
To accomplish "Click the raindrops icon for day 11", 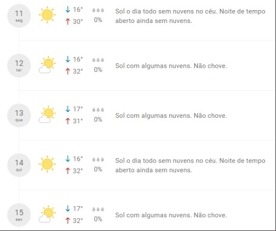I will click(x=98, y=10).
